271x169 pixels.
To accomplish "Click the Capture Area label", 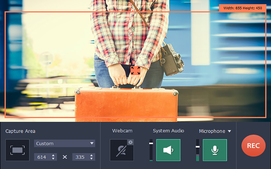I will click(x=20, y=131).
